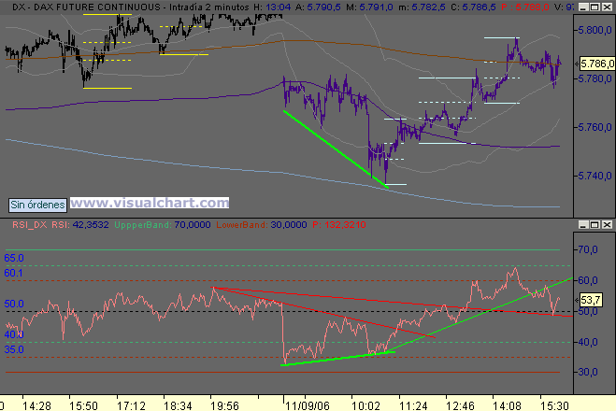Click the UppperBand 70,0000 header value

click(193, 225)
